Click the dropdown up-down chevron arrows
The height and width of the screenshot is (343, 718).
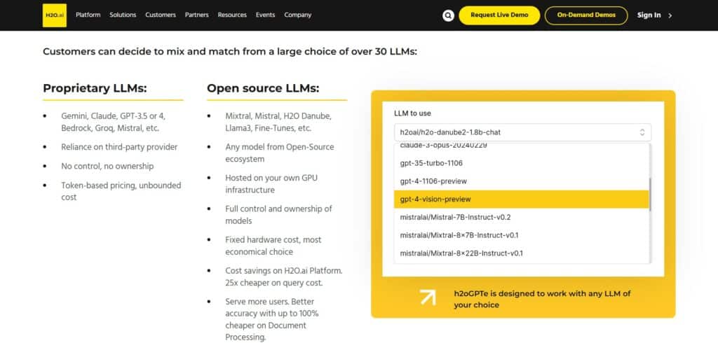[642, 132]
